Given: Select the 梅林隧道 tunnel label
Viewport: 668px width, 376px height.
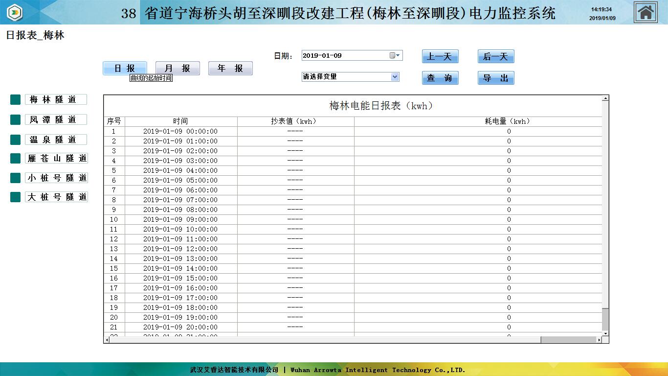Looking at the screenshot, I should pyautogui.click(x=56, y=100).
